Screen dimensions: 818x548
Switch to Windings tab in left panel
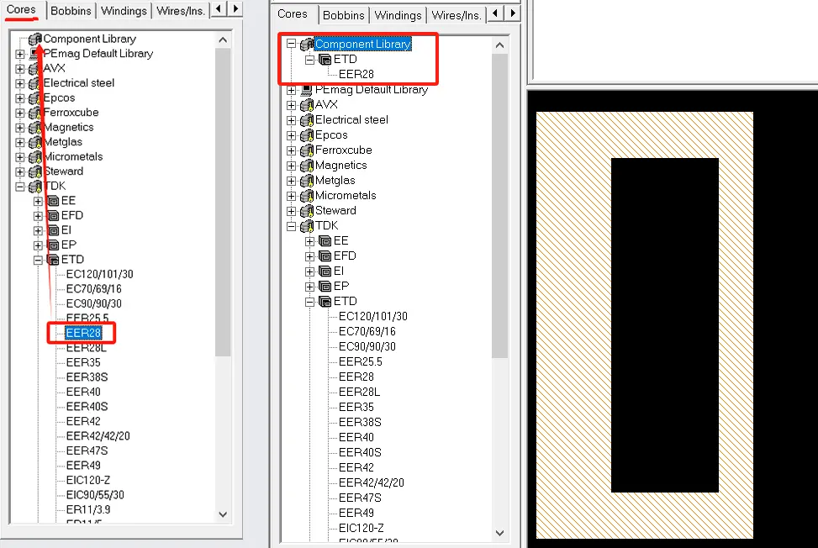(124, 11)
